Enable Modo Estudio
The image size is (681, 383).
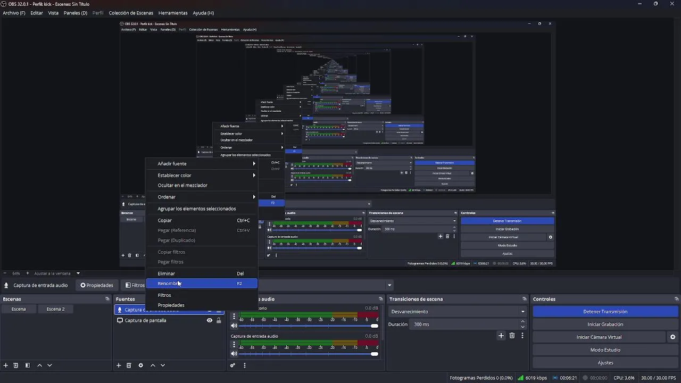point(605,350)
